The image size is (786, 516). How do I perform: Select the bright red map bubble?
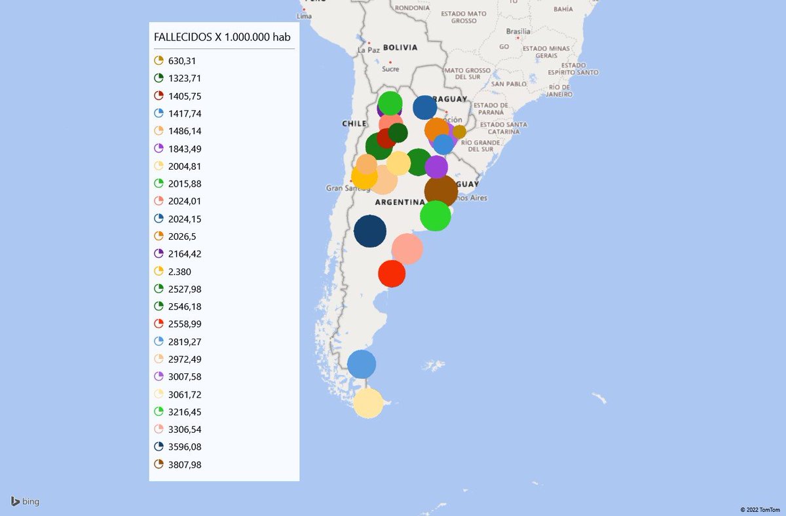[392, 274]
